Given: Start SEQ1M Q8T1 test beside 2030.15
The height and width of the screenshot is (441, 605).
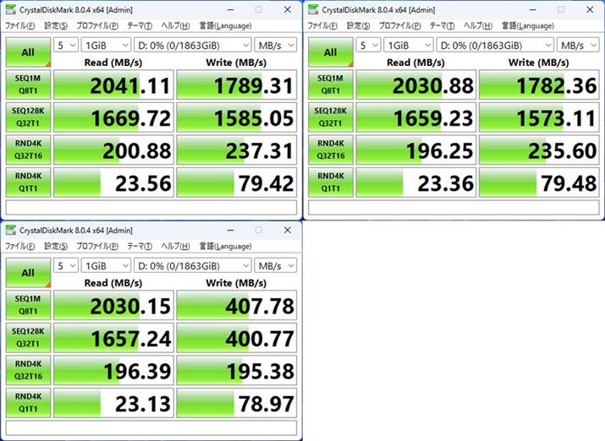Looking at the screenshot, I should point(28,305).
